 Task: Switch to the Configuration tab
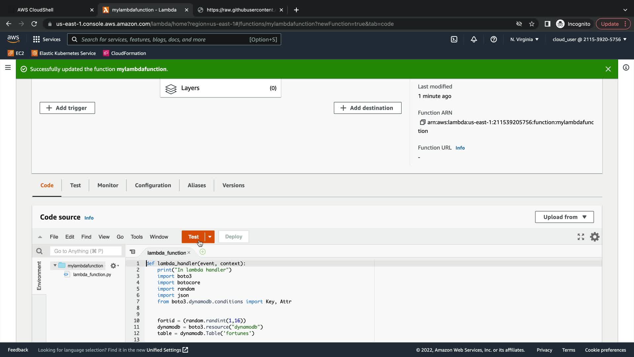click(x=153, y=185)
